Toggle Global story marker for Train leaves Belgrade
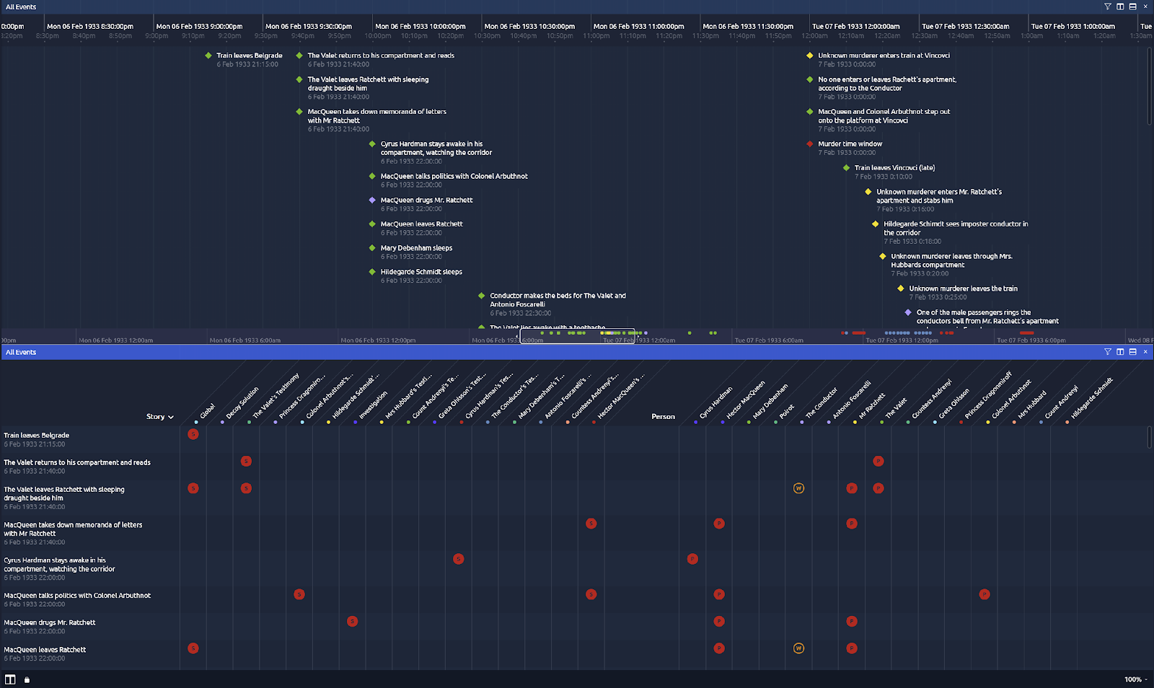Image resolution: width=1154 pixels, height=688 pixels. 193,434
